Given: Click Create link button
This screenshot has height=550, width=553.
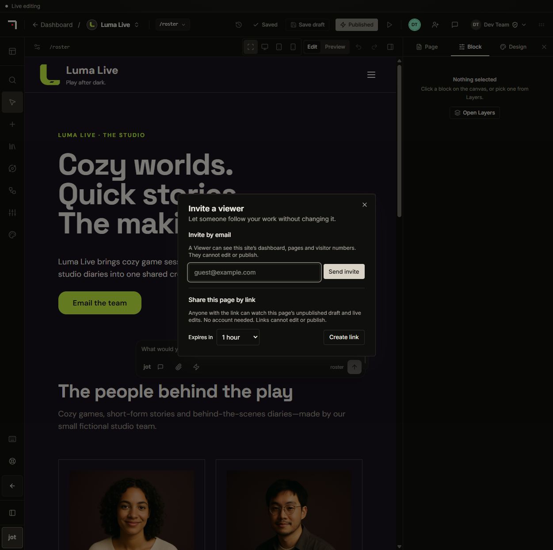Looking at the screenshot, I should [344, 337].
